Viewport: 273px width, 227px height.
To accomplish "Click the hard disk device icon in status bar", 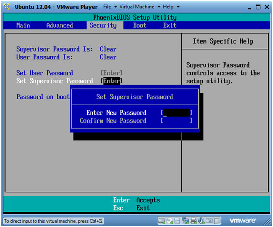I will [161, 221].
